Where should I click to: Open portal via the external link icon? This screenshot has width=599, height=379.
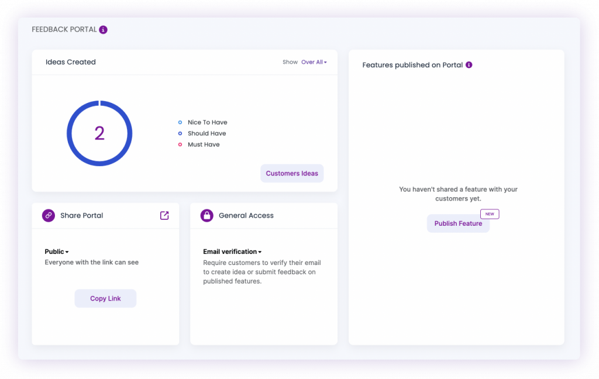pos(164,215)
